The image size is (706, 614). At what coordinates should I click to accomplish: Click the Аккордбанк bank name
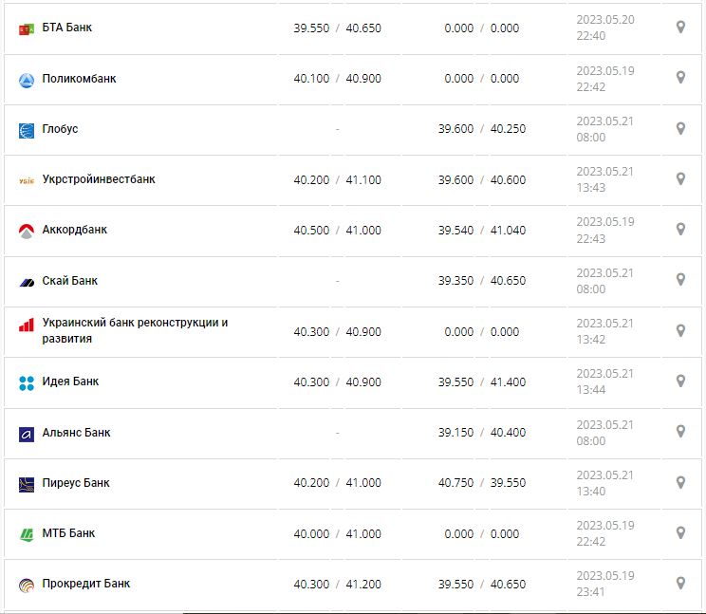point(75,230)
